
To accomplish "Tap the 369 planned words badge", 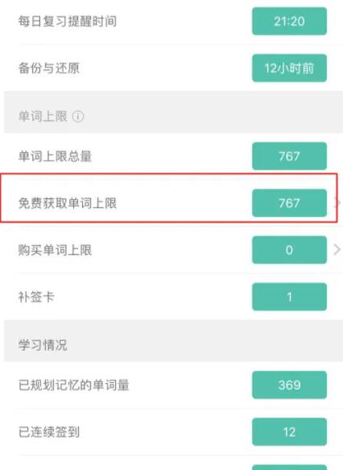I will pyautogui.click(x=289, y=385).
